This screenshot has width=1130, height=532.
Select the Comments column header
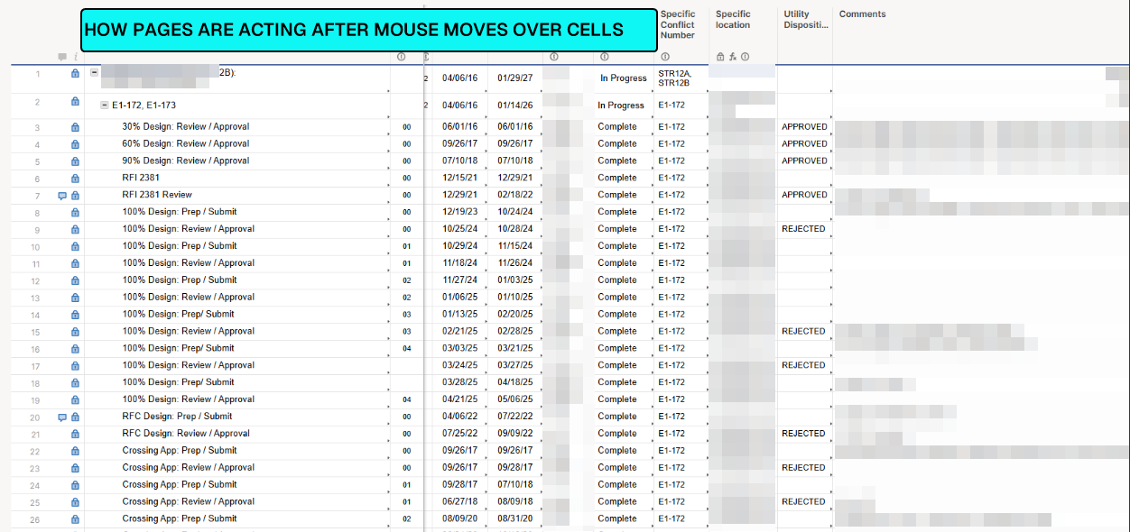tap(862, 14)
